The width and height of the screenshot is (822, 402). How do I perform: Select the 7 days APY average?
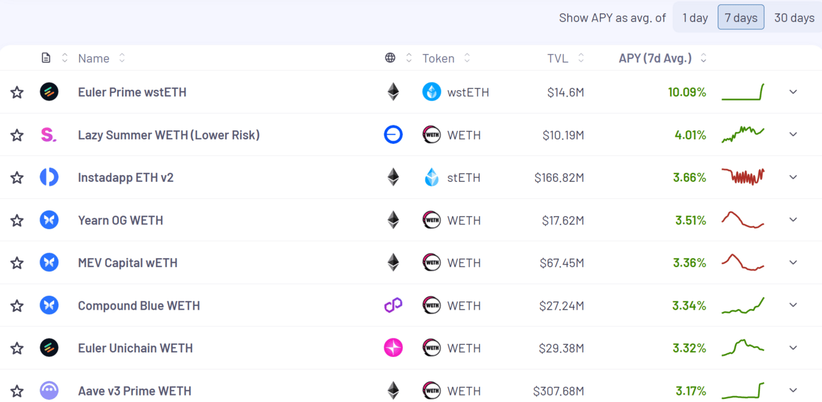[x=741, y=18]
